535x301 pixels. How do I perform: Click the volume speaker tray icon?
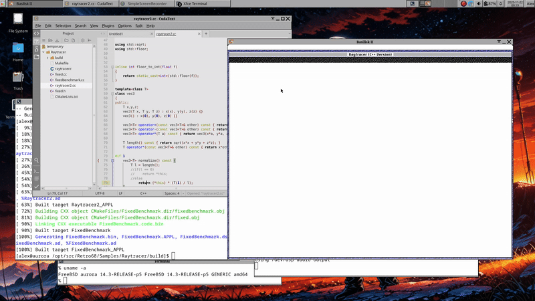[478, 4]
